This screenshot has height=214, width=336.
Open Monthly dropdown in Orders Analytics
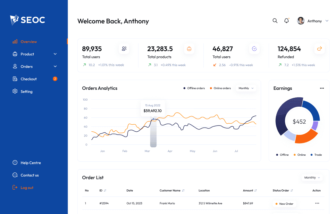click(246, 88)
